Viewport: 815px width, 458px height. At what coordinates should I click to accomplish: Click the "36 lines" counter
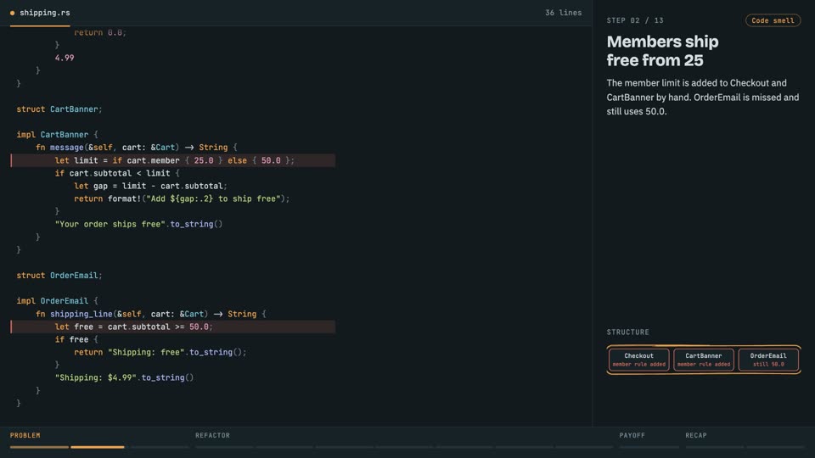pyautogui.click(x=563, y=13)
